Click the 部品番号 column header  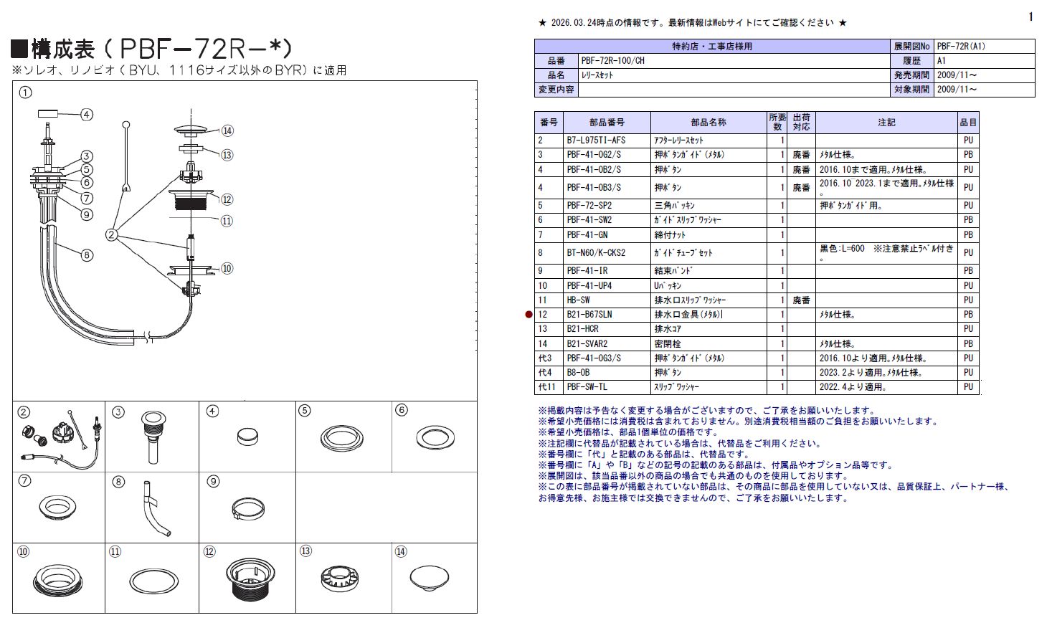coord(607,123)
